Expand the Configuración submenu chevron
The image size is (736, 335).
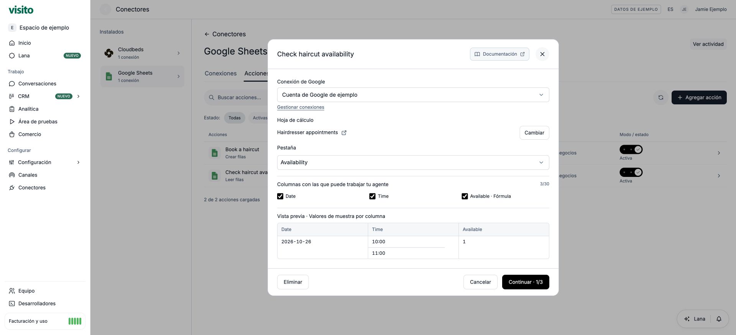tap(78, 162)
